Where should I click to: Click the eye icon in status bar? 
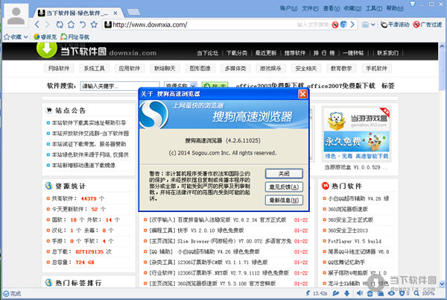pyautogui.click(x=391, y=293)
